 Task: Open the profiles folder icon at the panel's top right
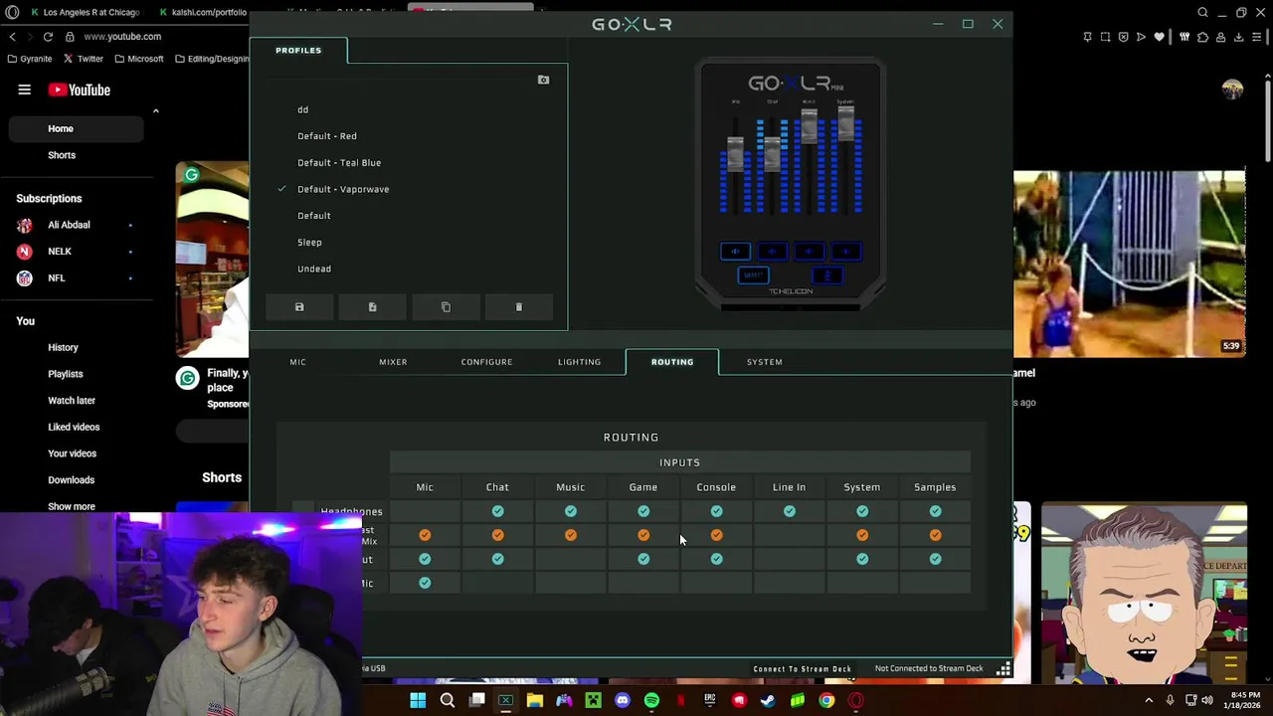pos(543,80)
